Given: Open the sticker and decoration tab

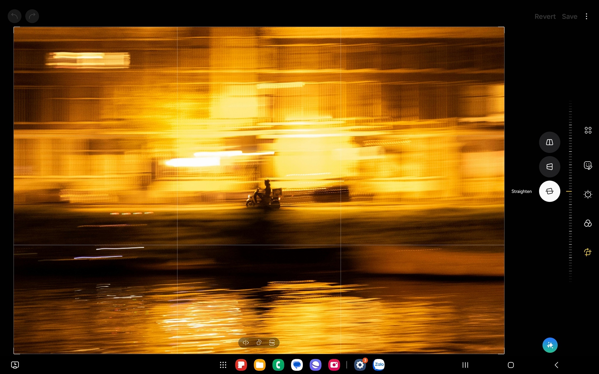Looking at the screenshot, I should click(x=588, y=166).
